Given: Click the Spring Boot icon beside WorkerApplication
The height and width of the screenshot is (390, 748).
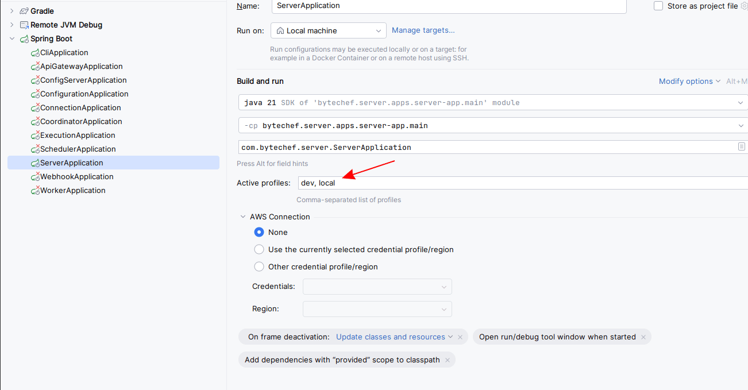Looking at the screenshot, I should pos(34,190).
